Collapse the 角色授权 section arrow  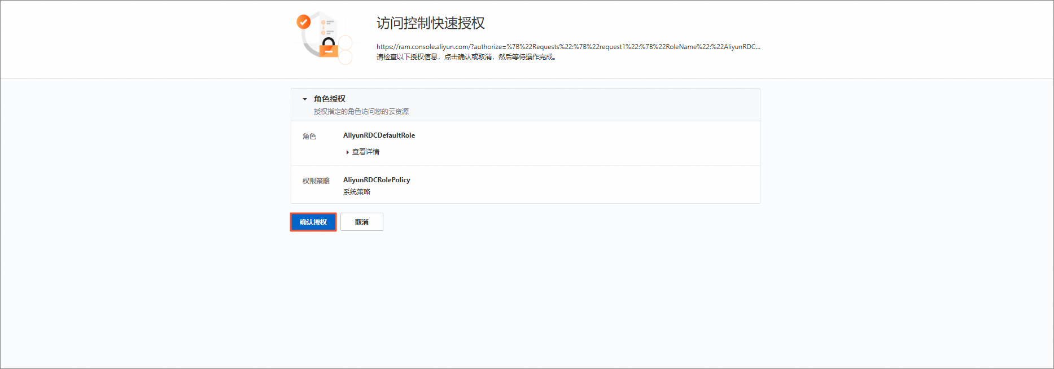(x=305, y=99)
